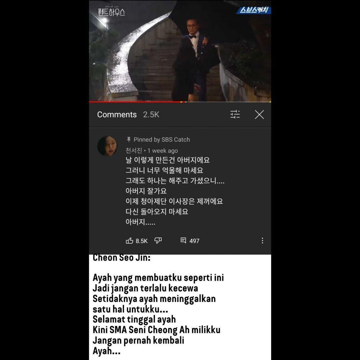Close the Comments panel
This screenshot has width=360, height=360.
[259, 114]
